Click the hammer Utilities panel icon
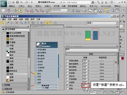 point(123,16)
